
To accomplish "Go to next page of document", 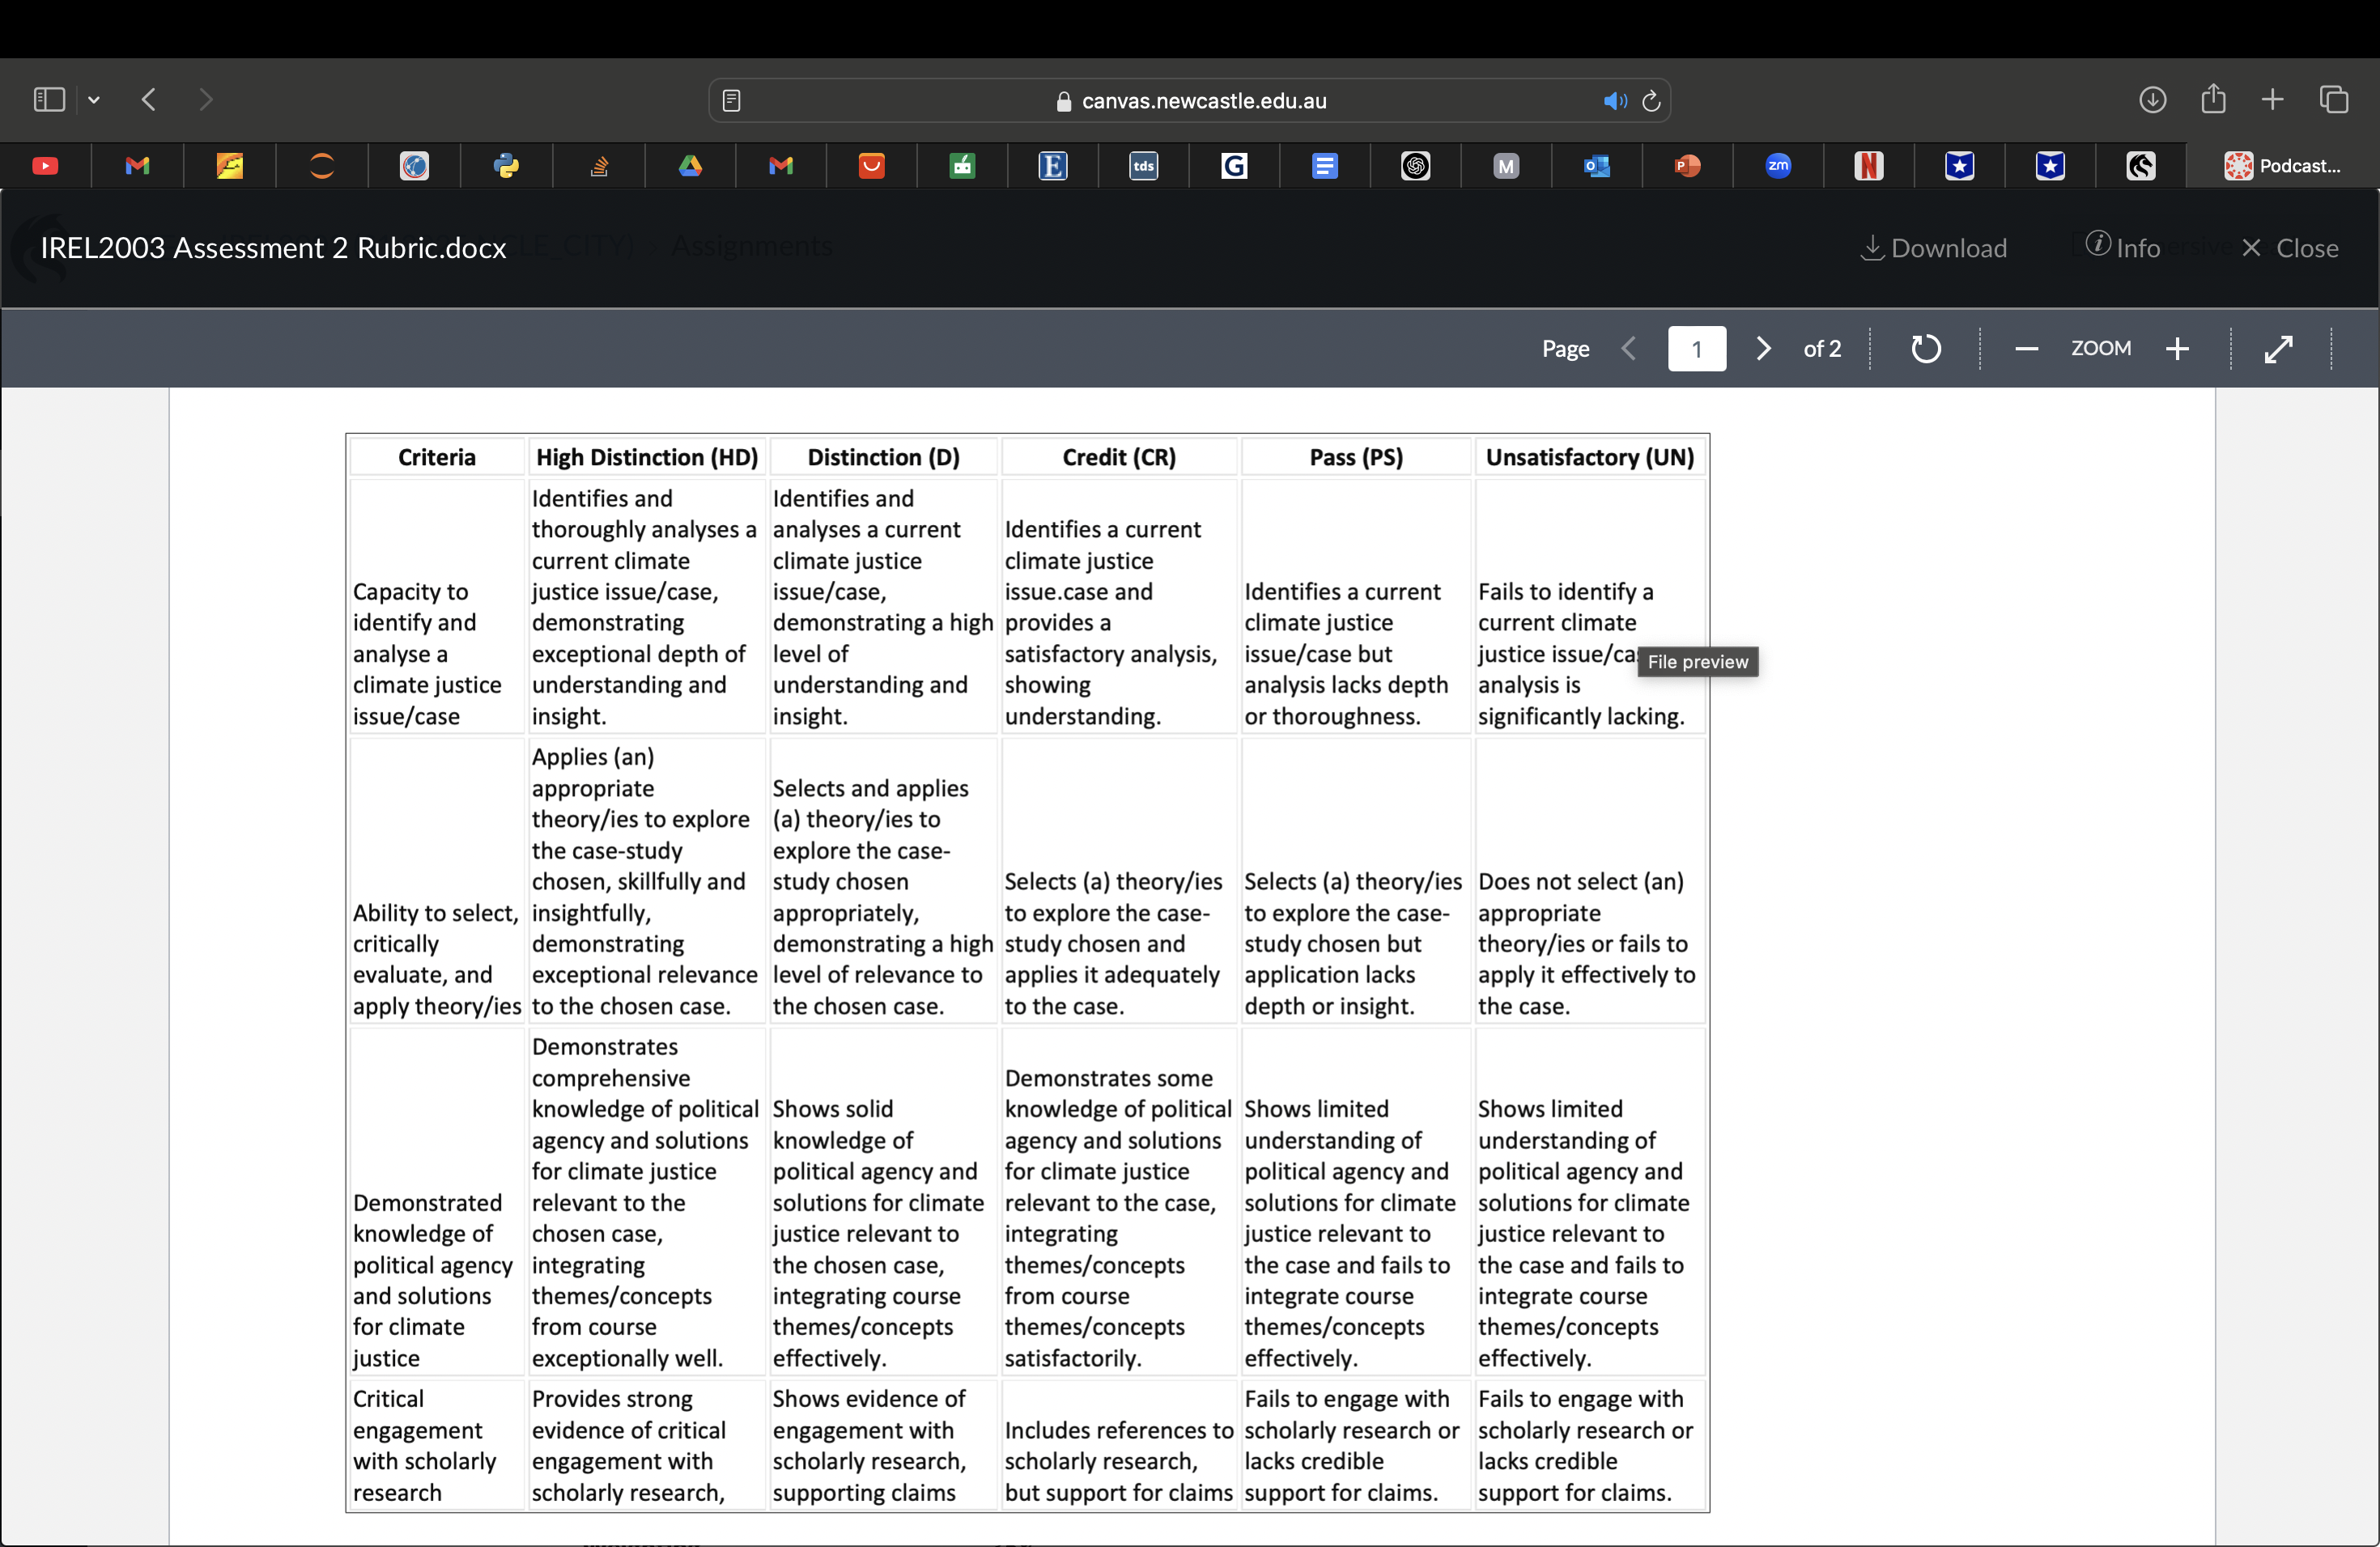I will point(1762,349).
